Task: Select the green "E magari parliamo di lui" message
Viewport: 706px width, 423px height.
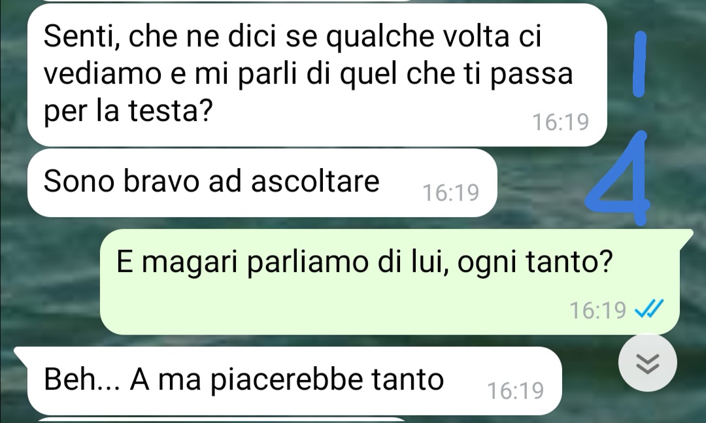Action: (x=390, y=282)
